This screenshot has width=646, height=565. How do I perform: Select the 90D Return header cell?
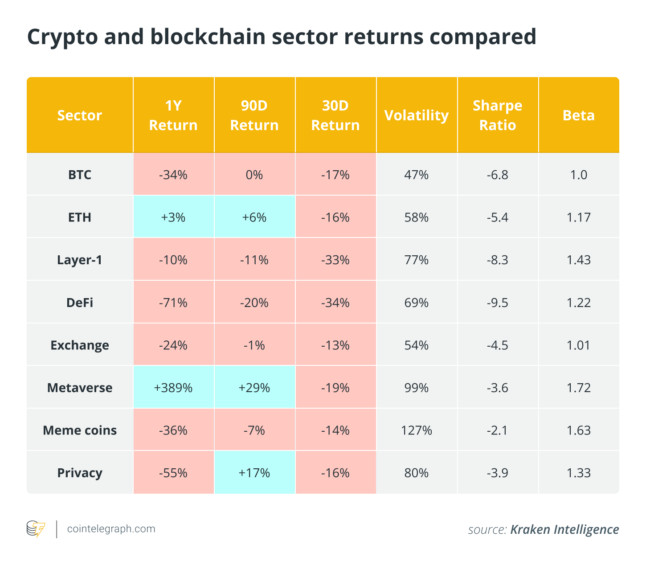(x=254, y=115)
